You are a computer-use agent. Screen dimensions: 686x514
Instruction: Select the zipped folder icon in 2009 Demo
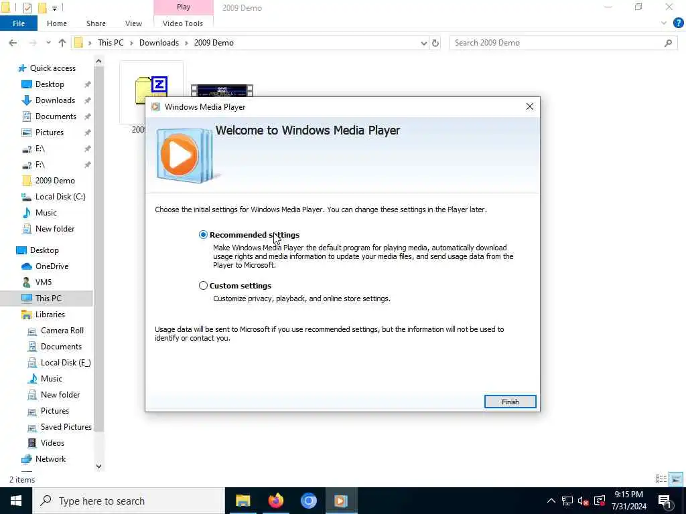[151, 91]
